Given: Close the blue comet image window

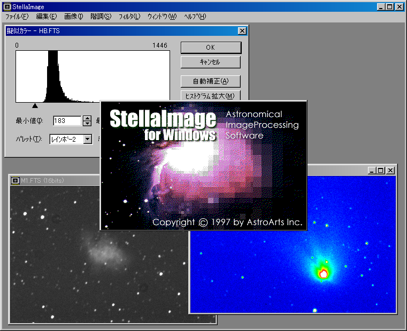Looking at the screenshot, I should tap(390, 170).
